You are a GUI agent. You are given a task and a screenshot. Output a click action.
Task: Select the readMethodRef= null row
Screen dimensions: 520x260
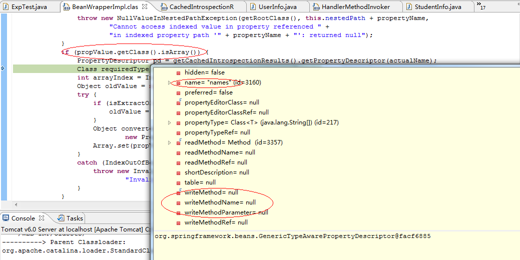216,162
